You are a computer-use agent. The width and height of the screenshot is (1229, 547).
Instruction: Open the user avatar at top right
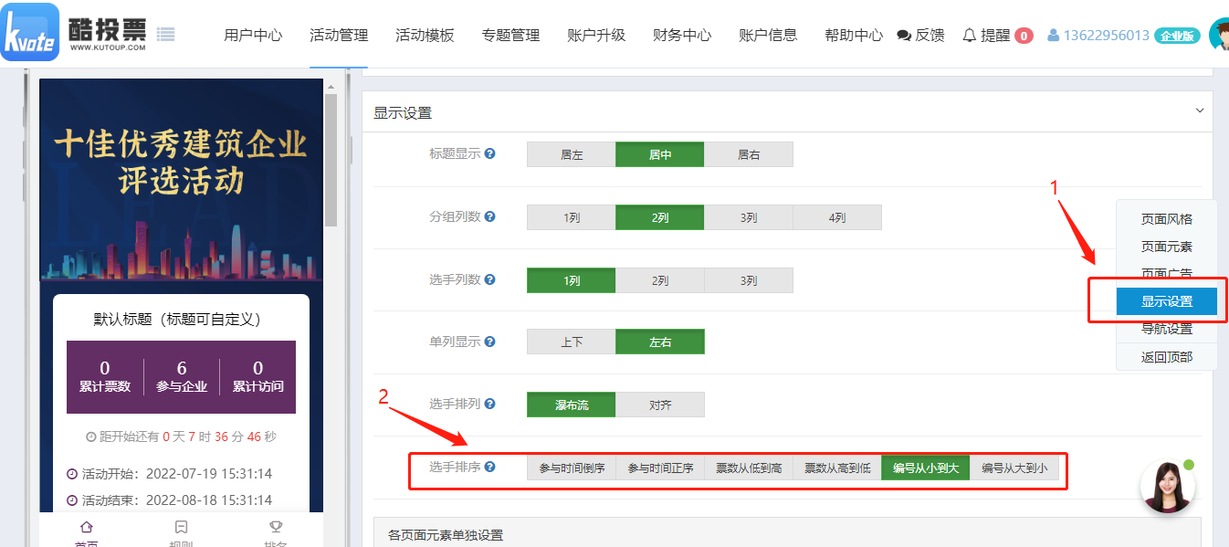1220,35
